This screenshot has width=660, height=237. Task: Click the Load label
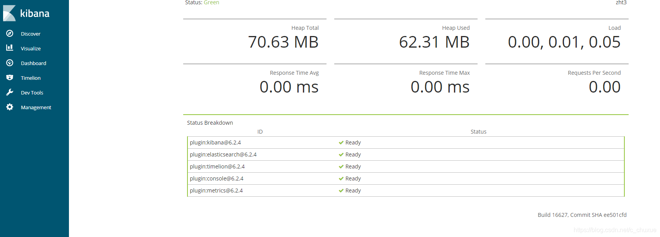click(614, 28)
